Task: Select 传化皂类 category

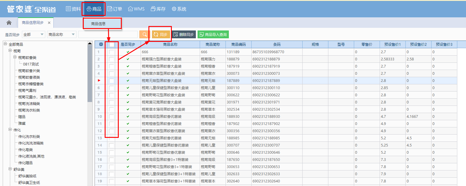Action: pos(25,150)
